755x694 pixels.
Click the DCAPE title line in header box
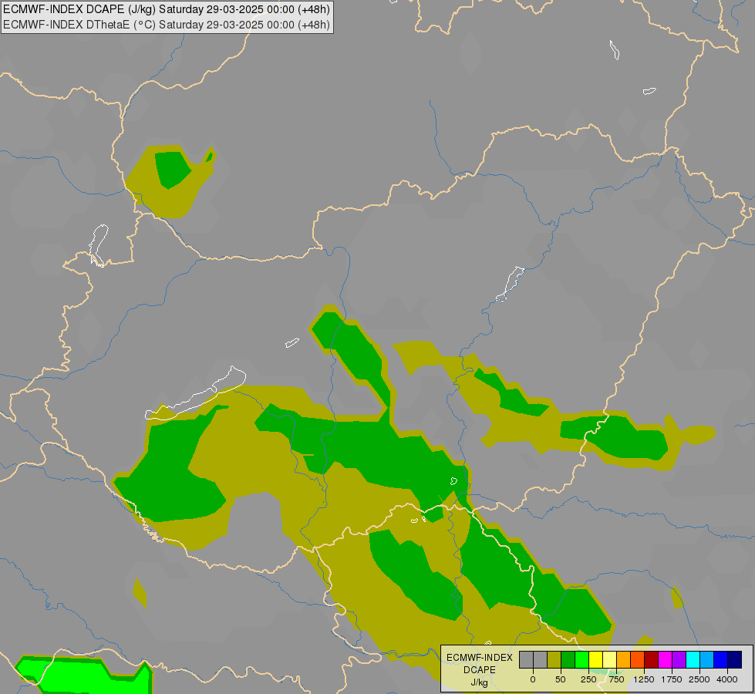[x=166, y=9]
